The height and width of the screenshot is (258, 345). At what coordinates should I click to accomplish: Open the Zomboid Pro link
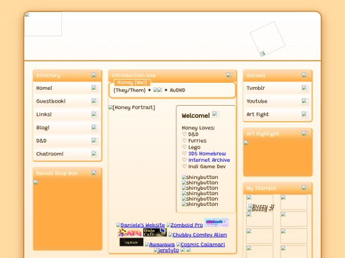pos(185,225)
